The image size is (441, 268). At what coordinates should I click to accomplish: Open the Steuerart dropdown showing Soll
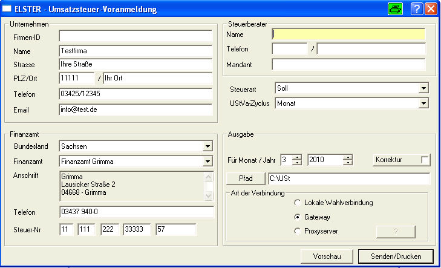tap(423, 88)
